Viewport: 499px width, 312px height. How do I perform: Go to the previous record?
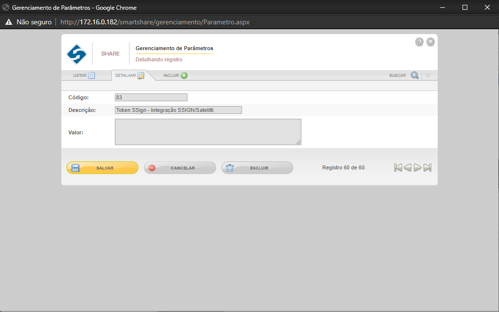407,167
